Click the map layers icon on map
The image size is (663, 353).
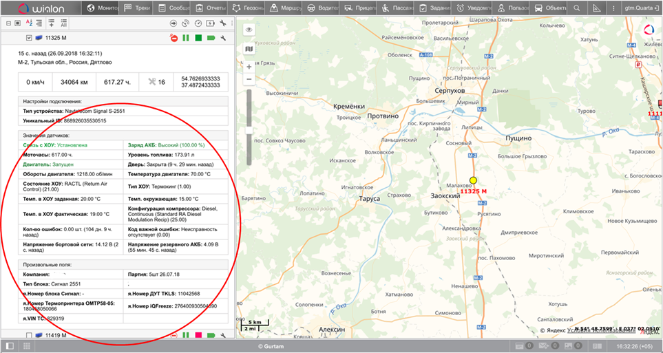[249, 49]
